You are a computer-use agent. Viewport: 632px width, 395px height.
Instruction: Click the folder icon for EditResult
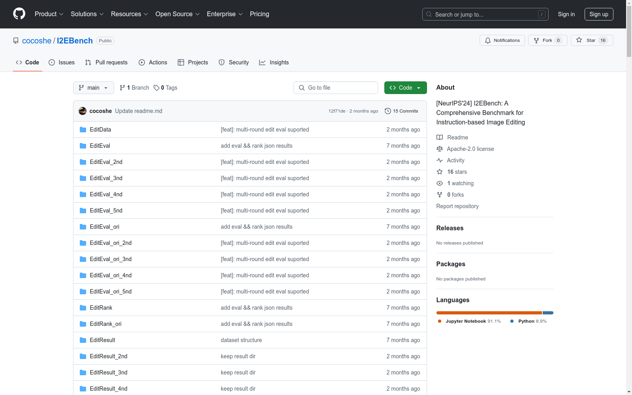83,340
